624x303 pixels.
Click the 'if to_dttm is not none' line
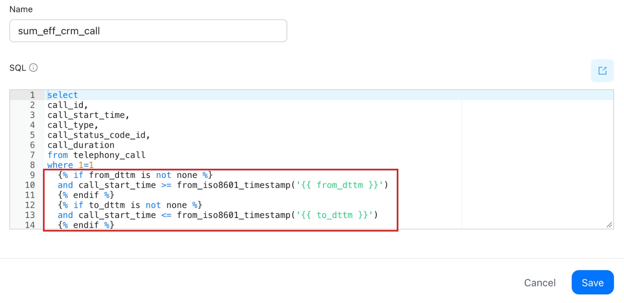click(131, 205)
